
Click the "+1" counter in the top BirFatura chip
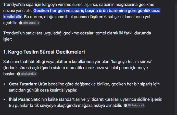37,23
